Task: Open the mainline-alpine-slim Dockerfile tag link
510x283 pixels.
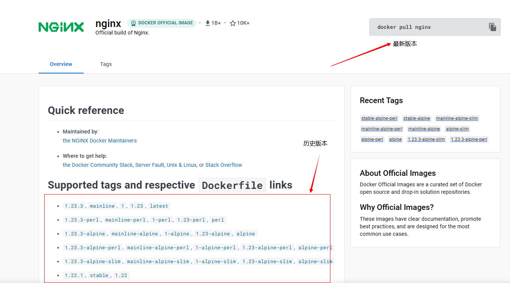Action: pyautogui.click(x=158, y=261)
